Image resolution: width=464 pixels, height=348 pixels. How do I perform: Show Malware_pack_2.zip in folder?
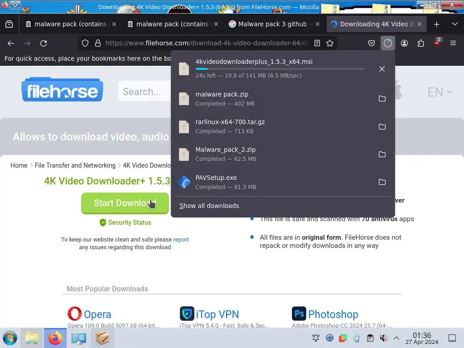382,154
